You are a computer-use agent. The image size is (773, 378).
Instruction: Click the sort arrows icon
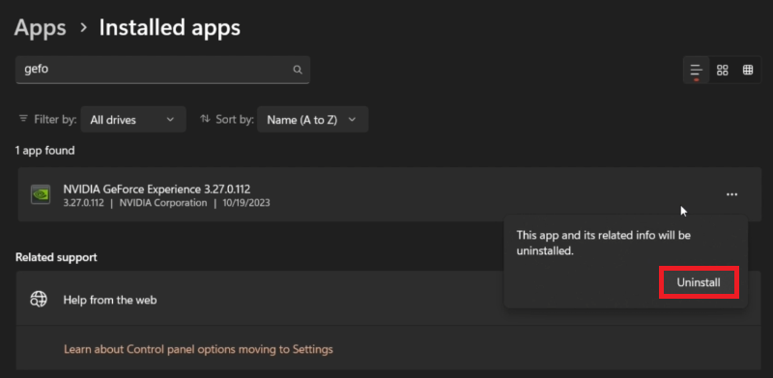205,119
